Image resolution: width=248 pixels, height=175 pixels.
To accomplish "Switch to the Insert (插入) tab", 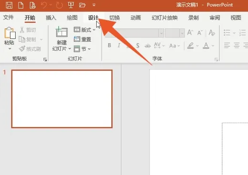I will (x=51, y=18).
